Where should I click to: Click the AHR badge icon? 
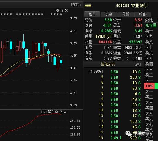[x=88, y=6]
